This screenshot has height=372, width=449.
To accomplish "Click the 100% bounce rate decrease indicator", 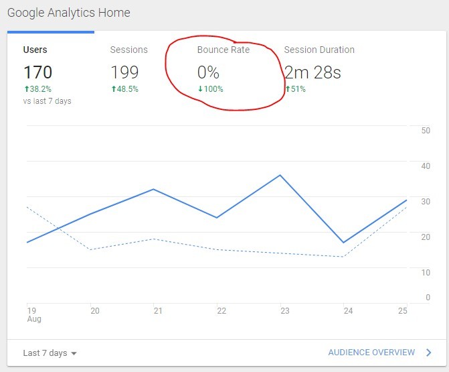I will click(211, 89).
